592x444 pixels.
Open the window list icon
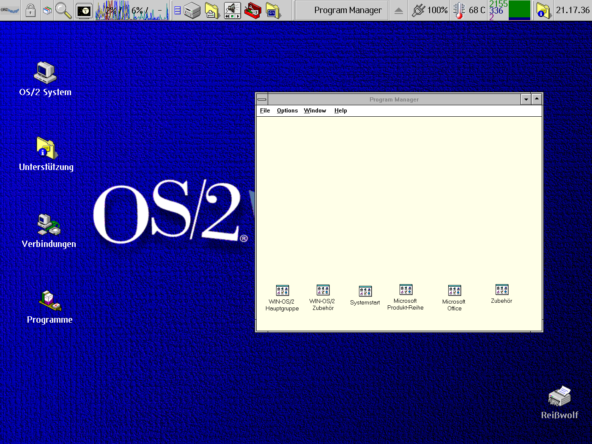pos(47,10)
